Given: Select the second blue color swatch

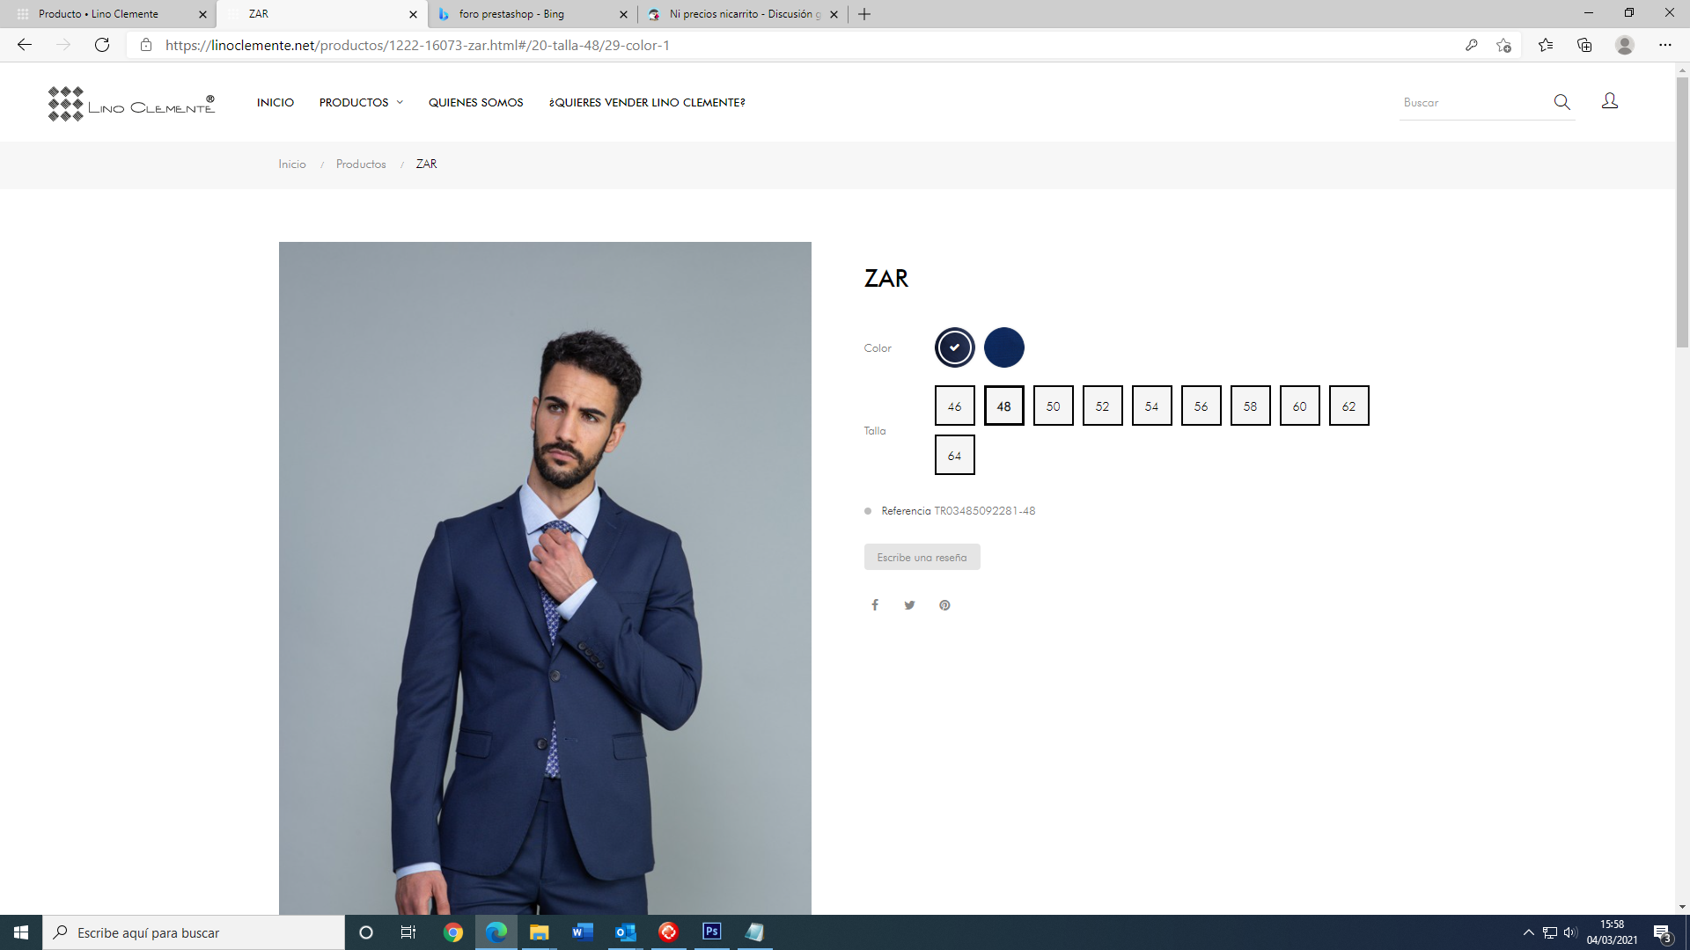Looking at the screenshot, I should pyautogui.click(x=1003, y=347).
